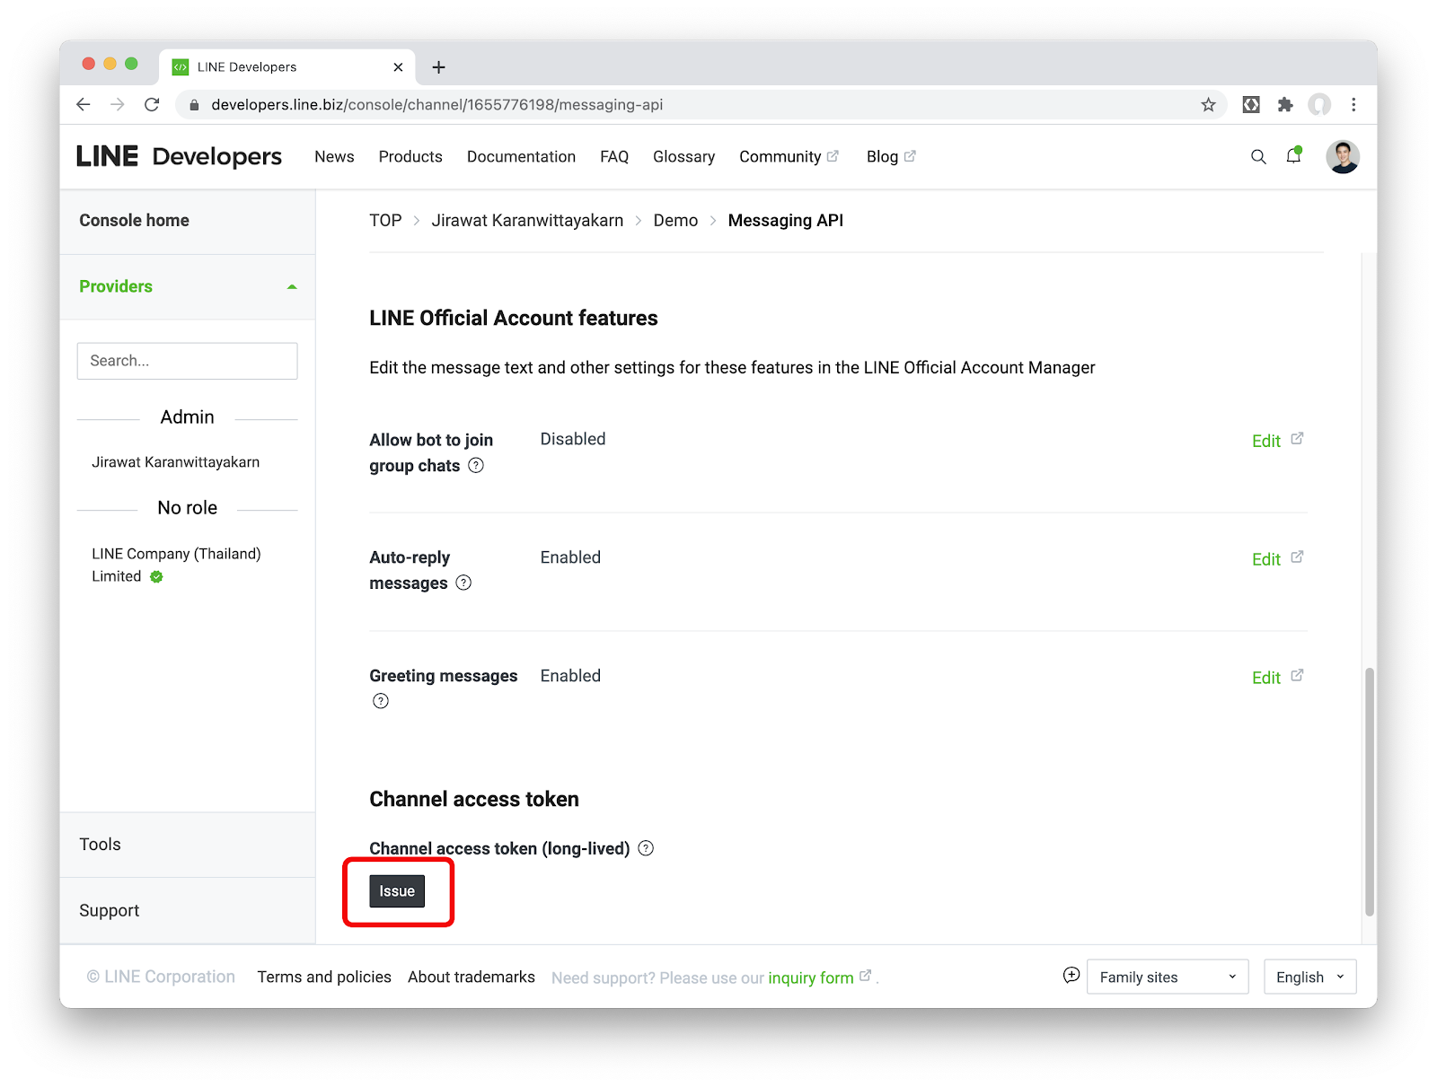
Task: Open the News menu item
Action: point(334,157)
